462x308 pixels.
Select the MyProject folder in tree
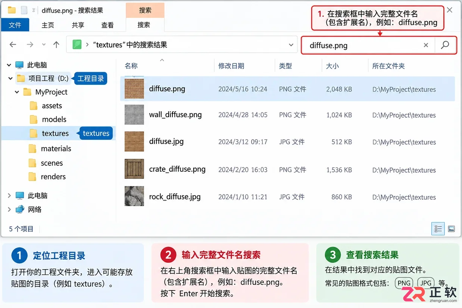click(x=51, y=92)
